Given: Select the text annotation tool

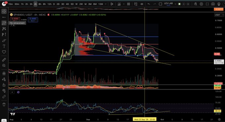Looking at the screenshot, I should [x=4, y=46].
